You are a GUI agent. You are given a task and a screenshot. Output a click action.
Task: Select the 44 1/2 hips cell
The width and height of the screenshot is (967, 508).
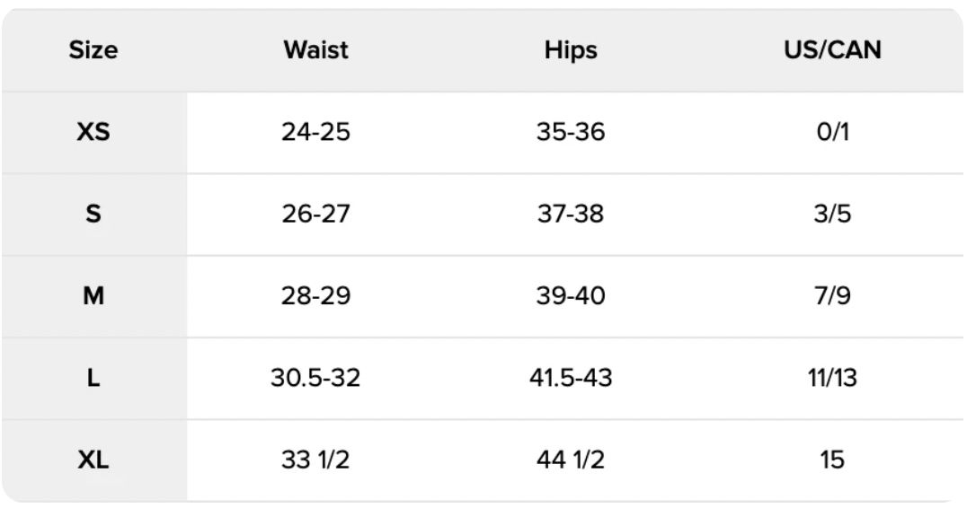572,461
